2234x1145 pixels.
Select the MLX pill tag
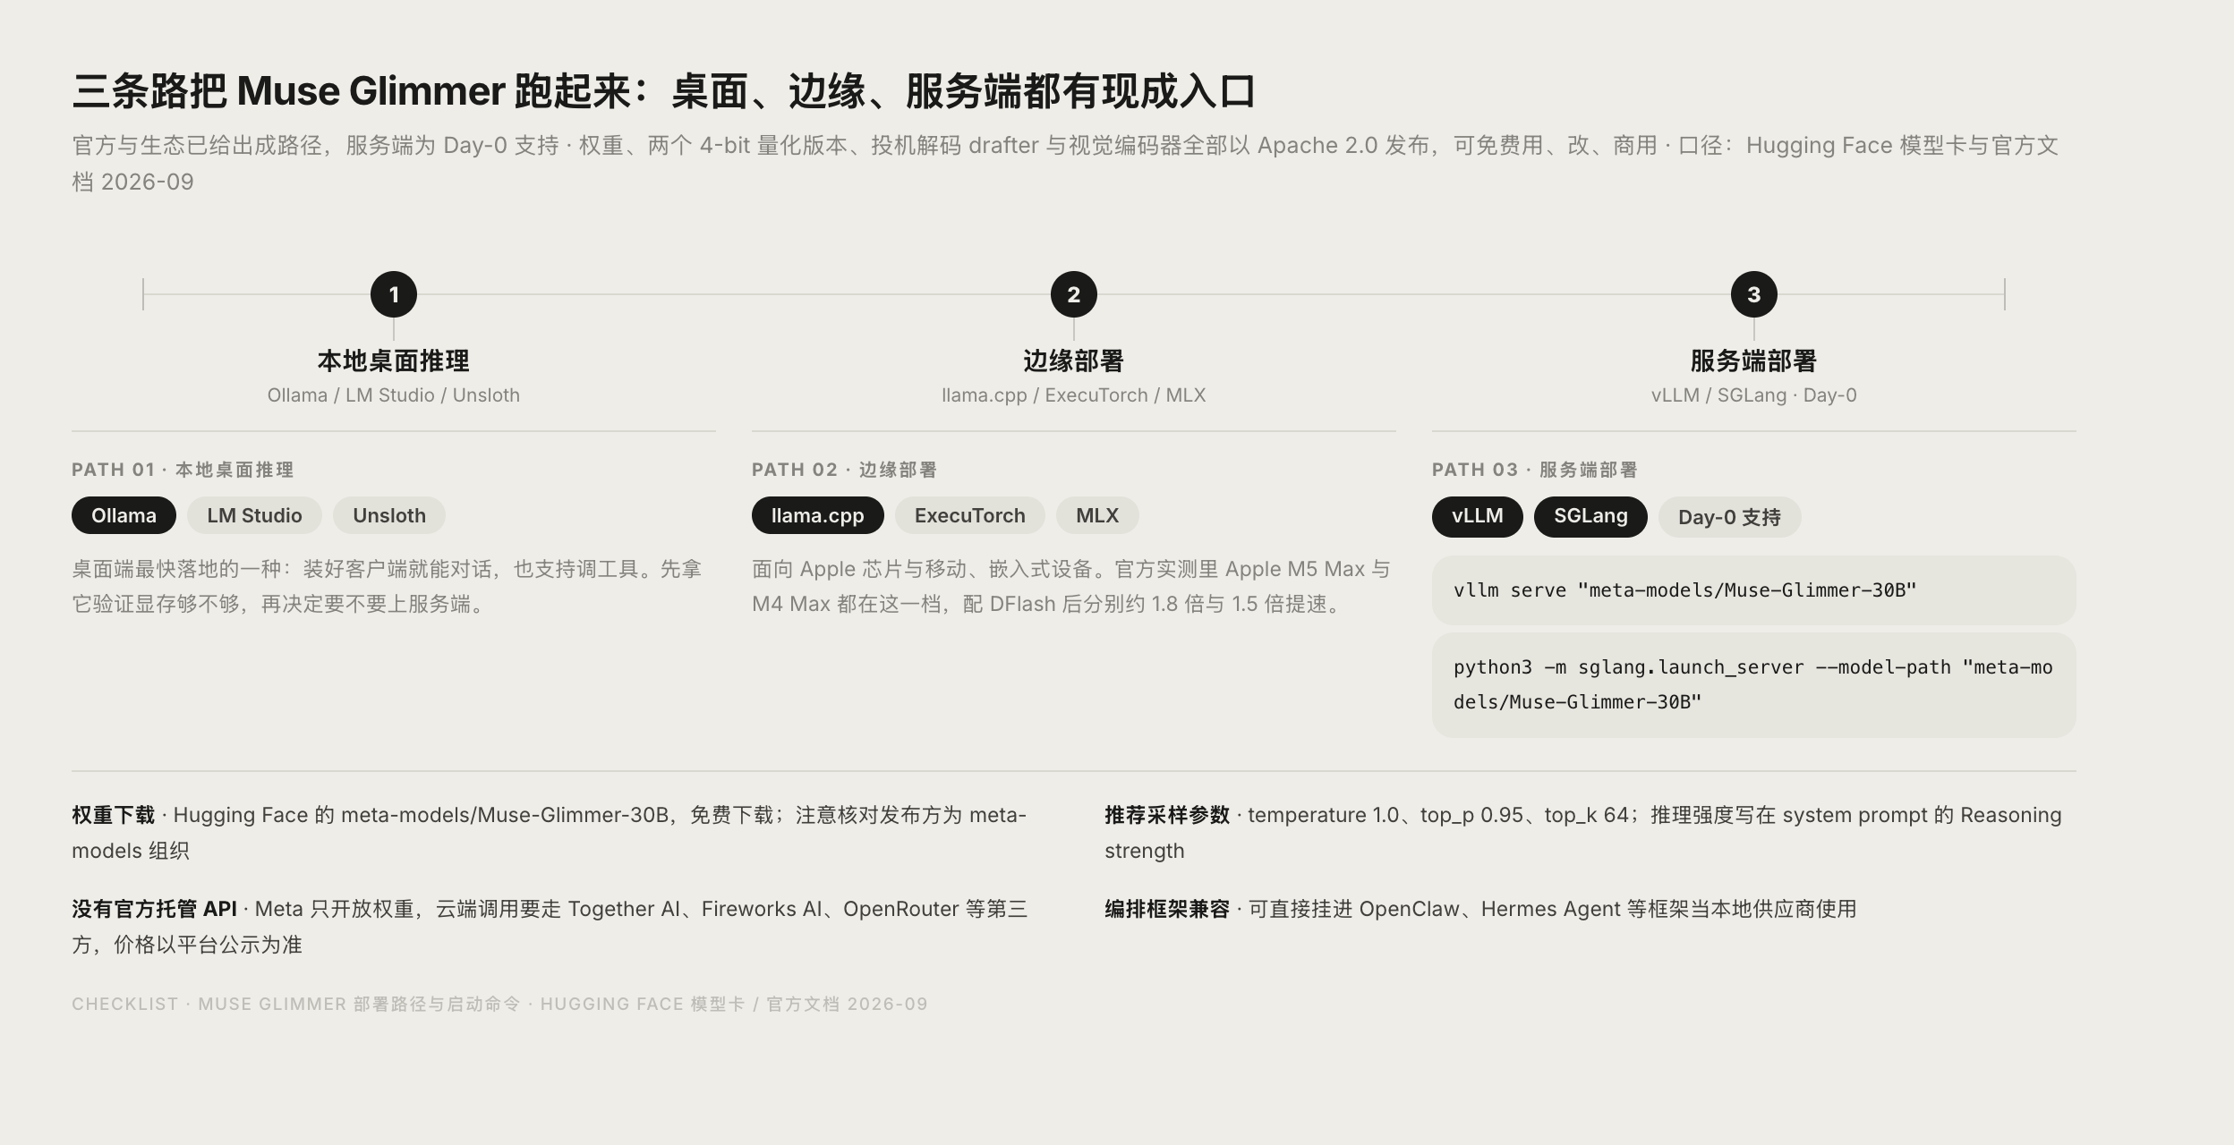pyautogui.click(x=1097, y=515)
